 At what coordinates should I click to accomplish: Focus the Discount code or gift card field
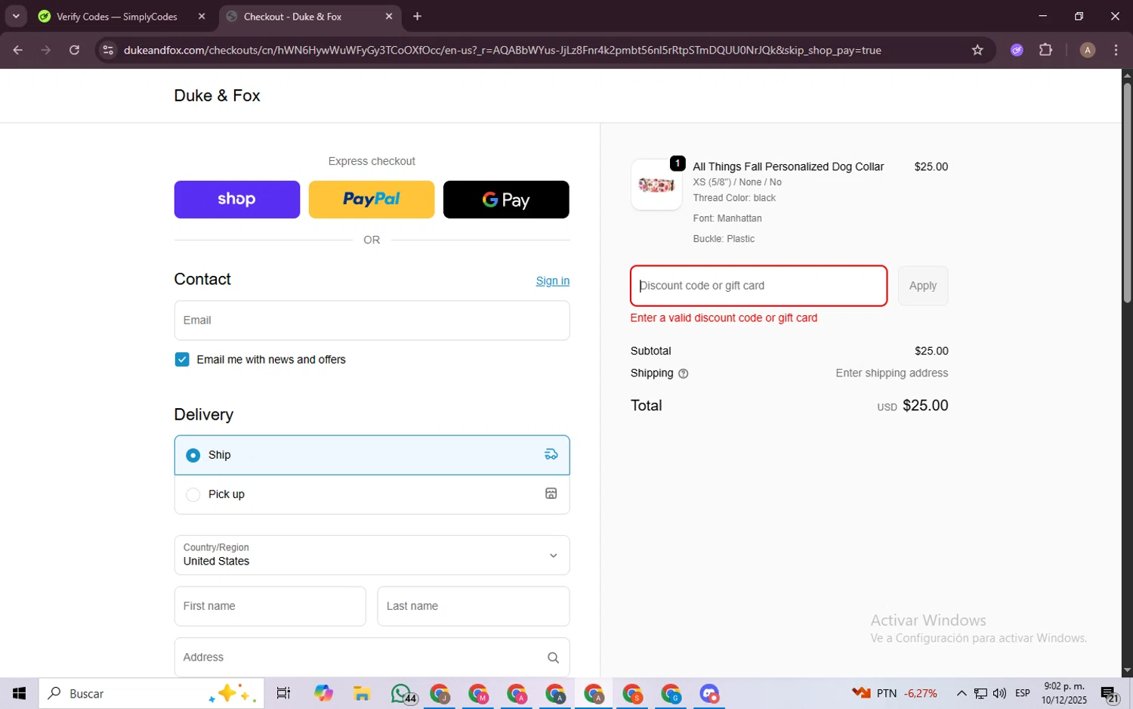[758, 286]
